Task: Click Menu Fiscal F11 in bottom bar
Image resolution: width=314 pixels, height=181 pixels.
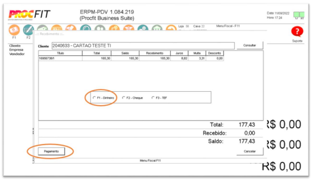Action: [x=150, y=161]
